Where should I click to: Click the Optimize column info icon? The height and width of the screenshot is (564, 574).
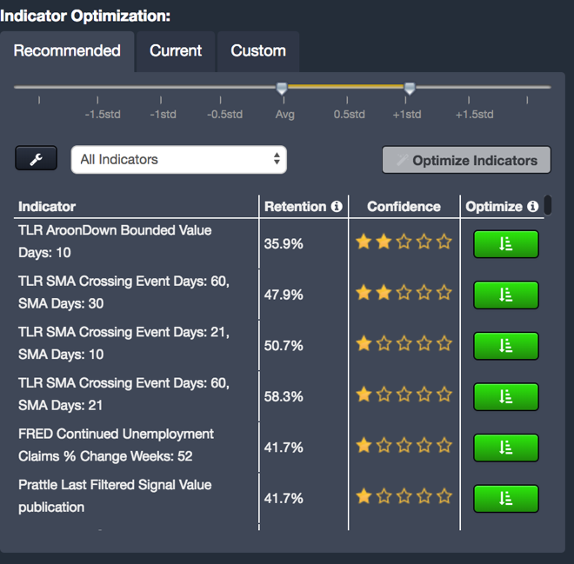pyautogui.click(x=532, y=207)
